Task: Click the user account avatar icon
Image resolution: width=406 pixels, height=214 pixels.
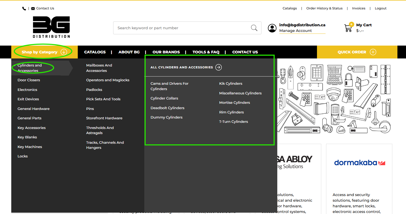Action: pos(272,28)
